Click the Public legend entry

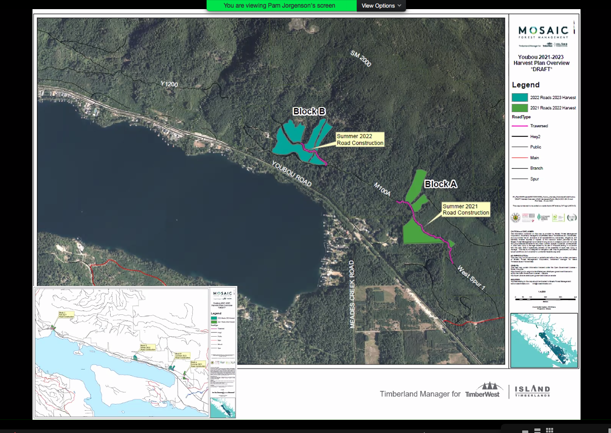pyautogui.click(x=536, y=147)
